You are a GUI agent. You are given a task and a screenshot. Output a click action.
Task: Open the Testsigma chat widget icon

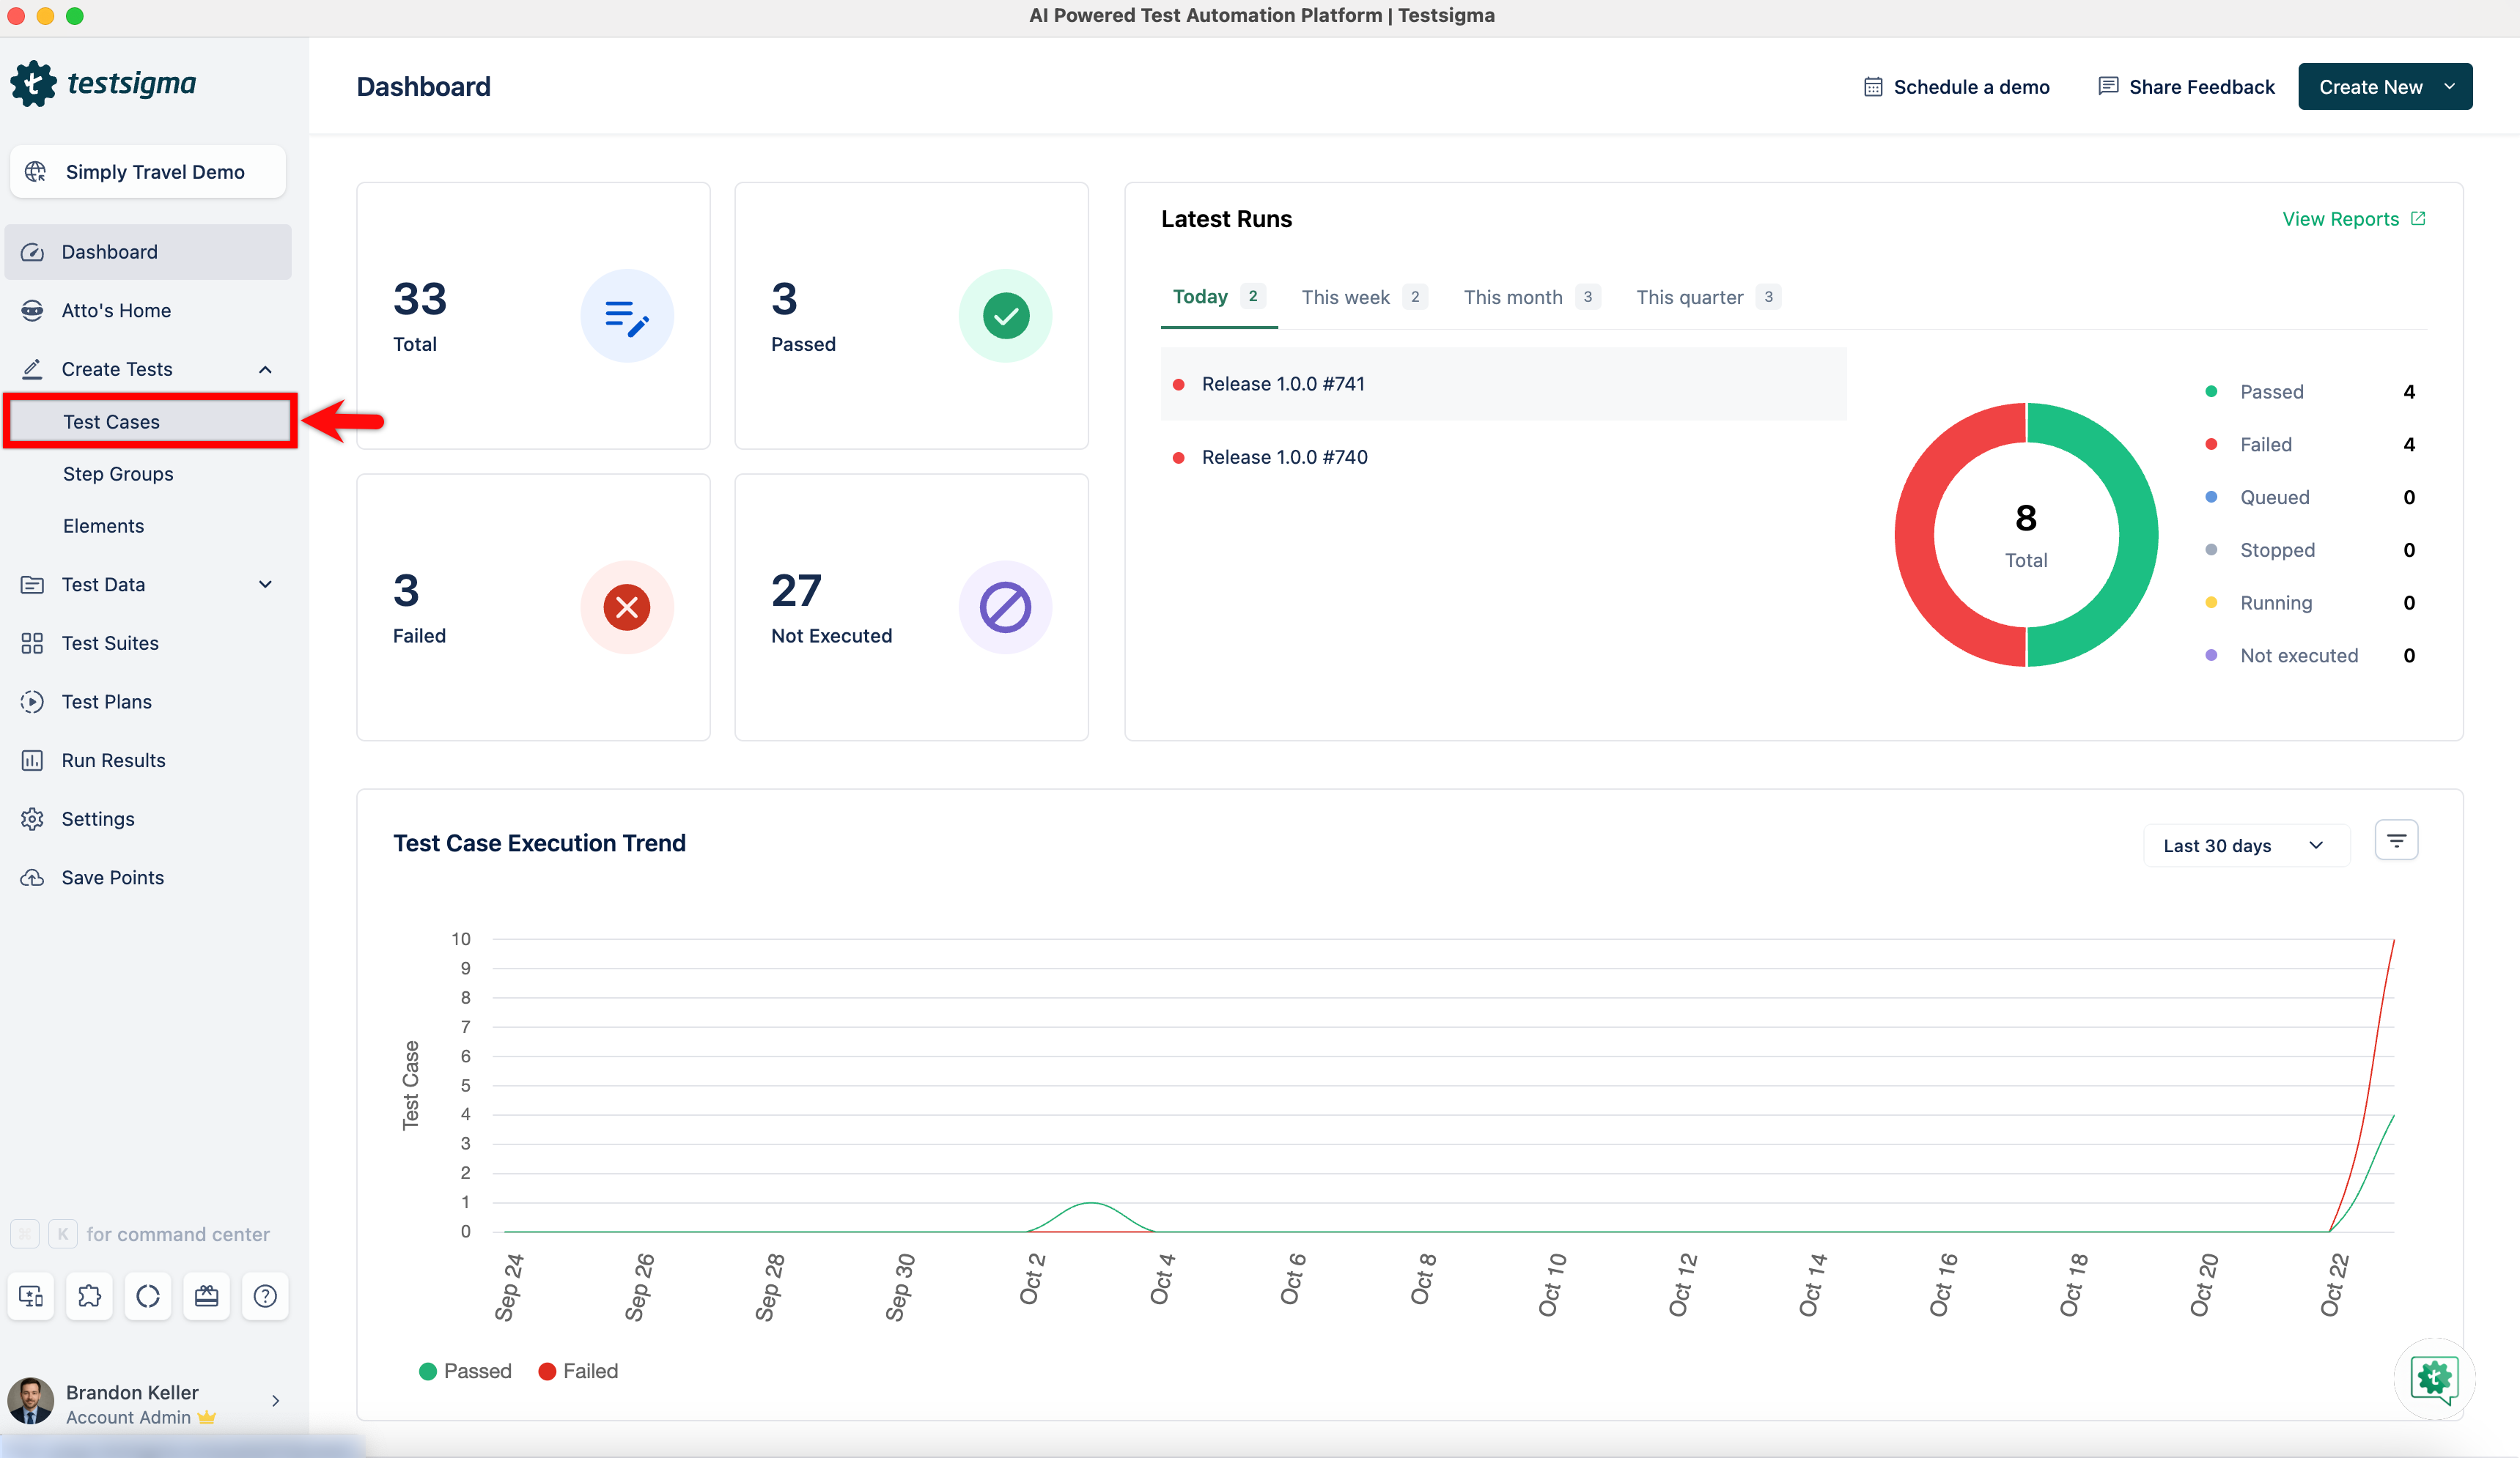(x=2434, y=1378)
